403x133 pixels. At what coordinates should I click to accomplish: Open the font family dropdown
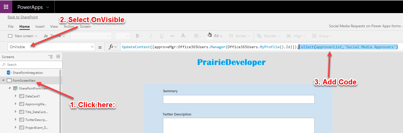(x=91, y=36)
